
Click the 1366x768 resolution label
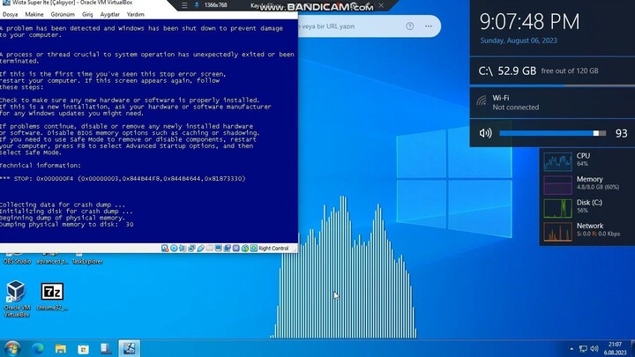pos(215,5)
